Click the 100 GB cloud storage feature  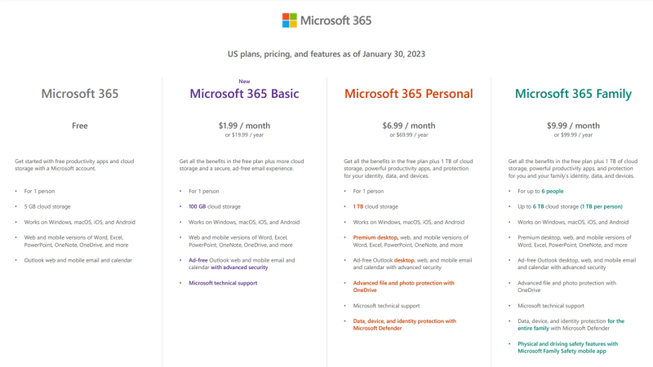[x=215, y=206]
